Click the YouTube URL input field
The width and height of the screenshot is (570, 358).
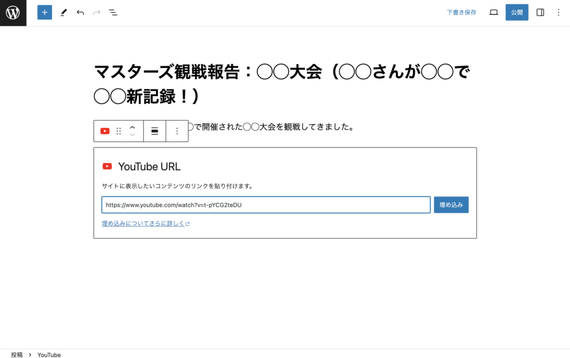click(266, 205)
